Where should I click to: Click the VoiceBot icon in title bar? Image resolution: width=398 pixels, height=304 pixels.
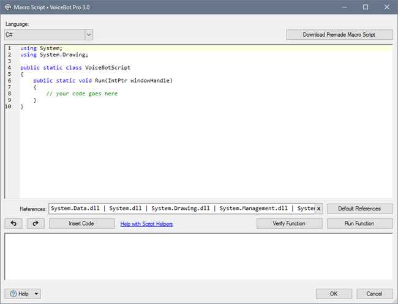click(x=8, y=7)
